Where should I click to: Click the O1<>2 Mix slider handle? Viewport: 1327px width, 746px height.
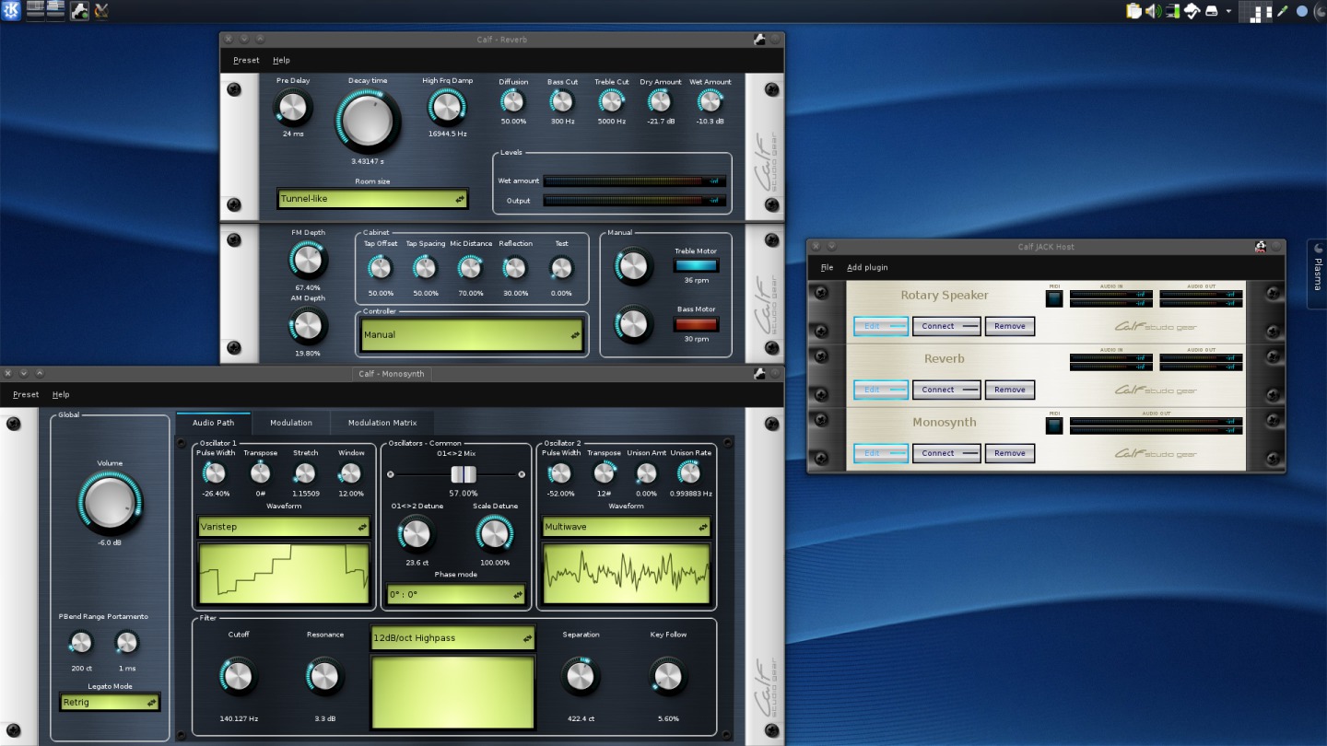pyautogui.click(x=464, y=474)
